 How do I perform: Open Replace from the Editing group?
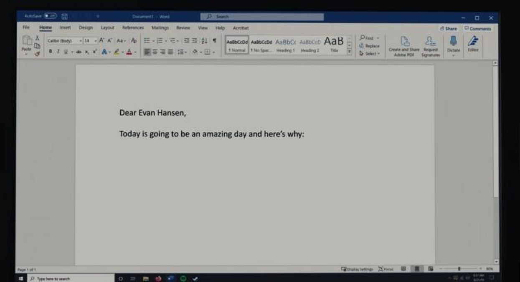pos(370,47)
